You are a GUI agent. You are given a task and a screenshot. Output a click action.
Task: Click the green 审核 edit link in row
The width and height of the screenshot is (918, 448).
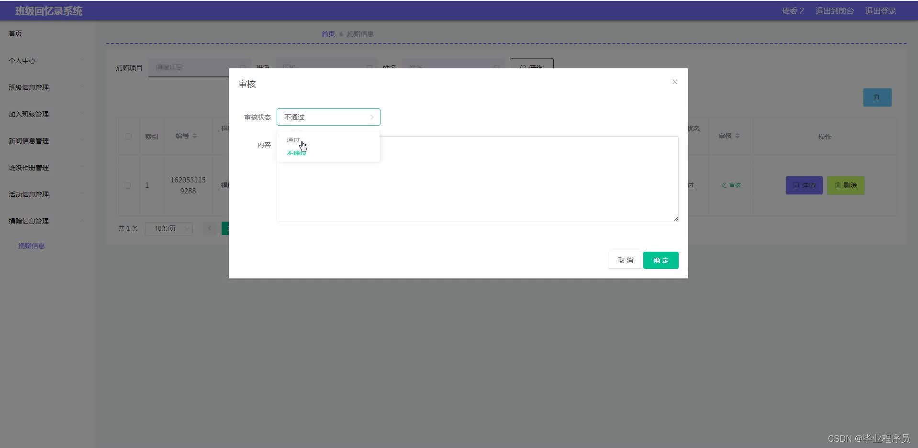pyautogui.click(x=731, y=185)
